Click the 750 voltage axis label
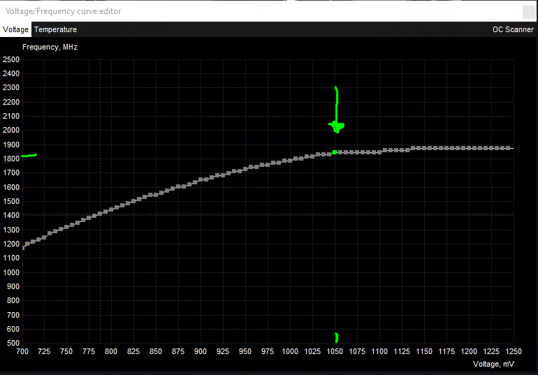The width and height of the screenshot is (538, 375). (x=66, y=351)
